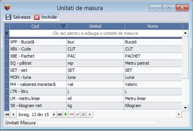Image resolution: width=193 pixels, height=131 pixels.
Task: Click the kg symbol cell
Action: coord(95,106)
